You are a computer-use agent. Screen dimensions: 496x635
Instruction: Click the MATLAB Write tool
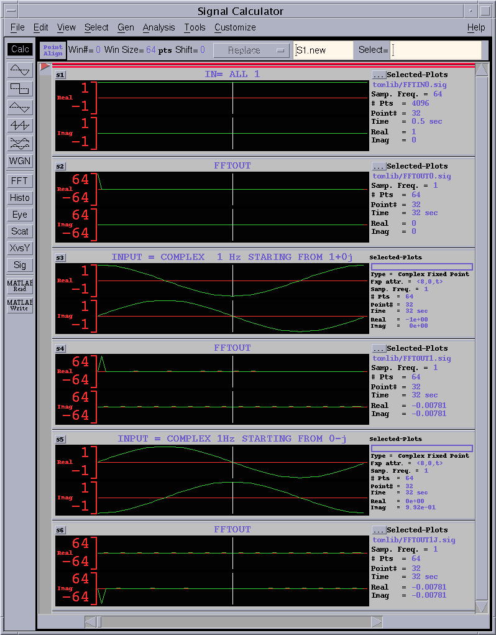point(20,305)
